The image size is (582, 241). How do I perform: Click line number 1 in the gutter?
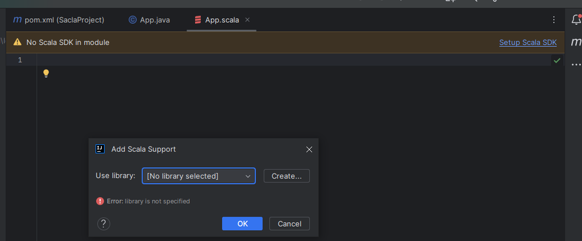click(20, 60)
